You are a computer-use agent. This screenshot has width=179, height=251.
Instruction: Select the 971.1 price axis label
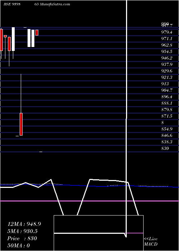[x=167, y=39]
